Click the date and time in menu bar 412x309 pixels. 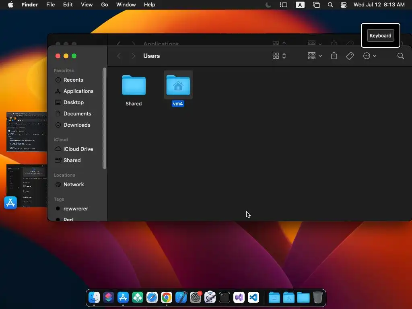379,5
